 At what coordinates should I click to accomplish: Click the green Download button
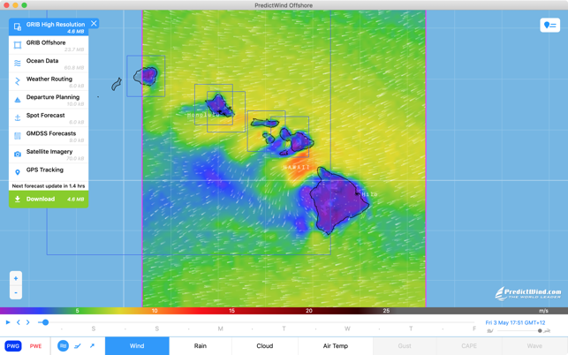[x=49, y=199]
